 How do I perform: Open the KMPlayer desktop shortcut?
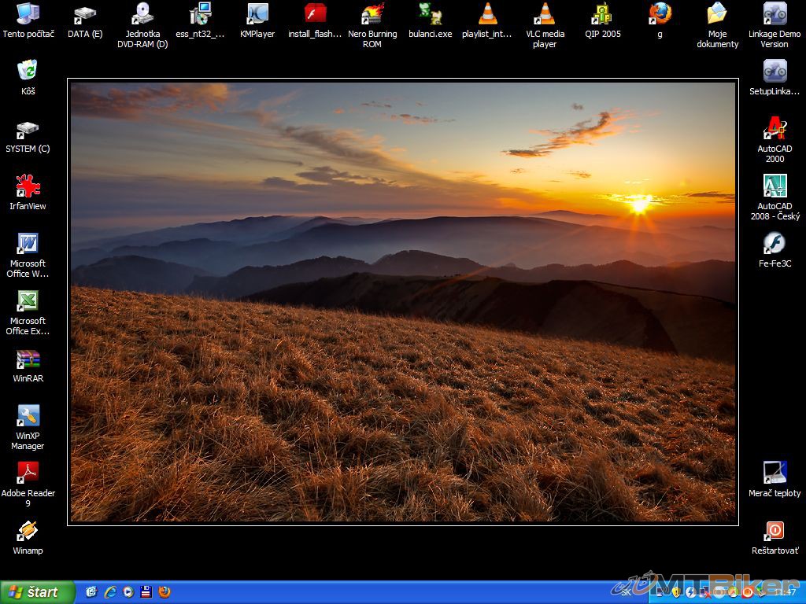[257, 14]
